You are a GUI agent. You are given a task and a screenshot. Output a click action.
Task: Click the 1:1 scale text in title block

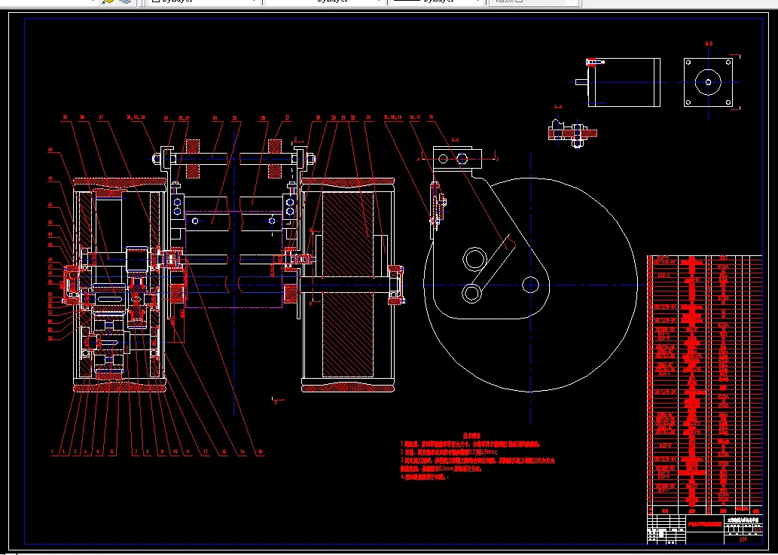757,529
